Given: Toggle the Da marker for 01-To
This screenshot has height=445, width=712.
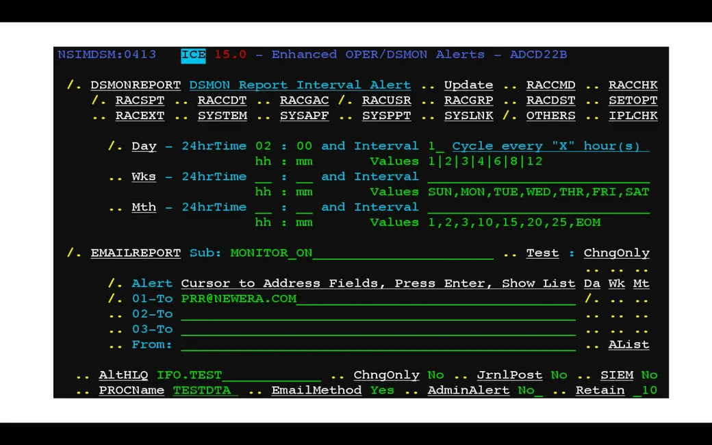Looking at the screenshot, I should tap(592, 298).
